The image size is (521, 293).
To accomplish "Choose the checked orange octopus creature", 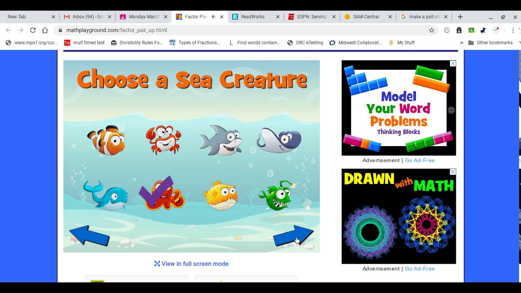I will (x=162, y=194).
